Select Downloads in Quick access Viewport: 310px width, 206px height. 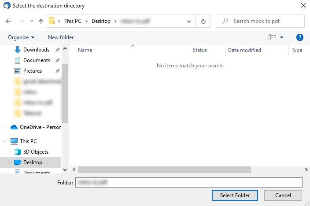[x=36, y=50]
